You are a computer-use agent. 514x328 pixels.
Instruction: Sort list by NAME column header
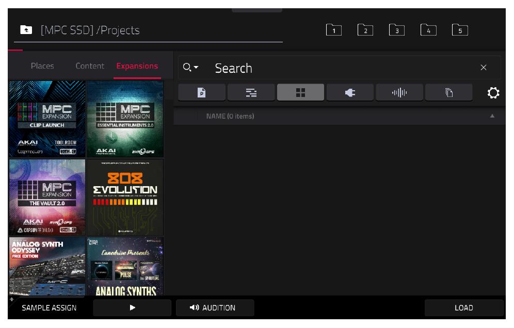tap(230, 117)
